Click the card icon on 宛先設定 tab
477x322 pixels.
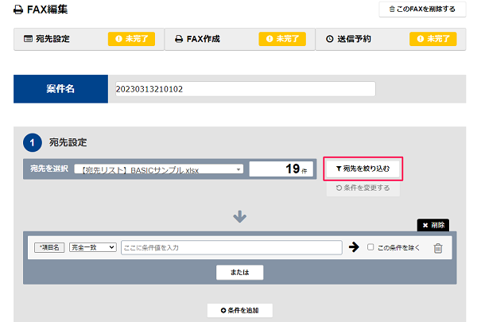coord(28,39)
